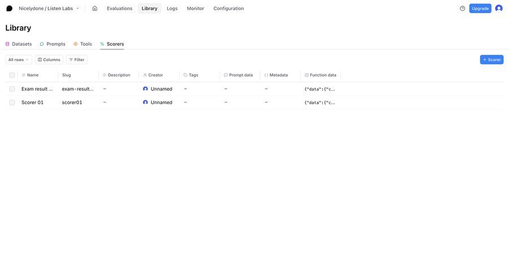Select Library in top navigation
This screenshot has height=274, width=509.
149,8
